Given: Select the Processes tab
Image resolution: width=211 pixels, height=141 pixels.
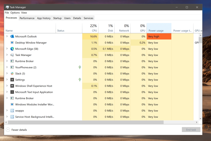Looking at the screenshot, I should [x=11, y=18].
